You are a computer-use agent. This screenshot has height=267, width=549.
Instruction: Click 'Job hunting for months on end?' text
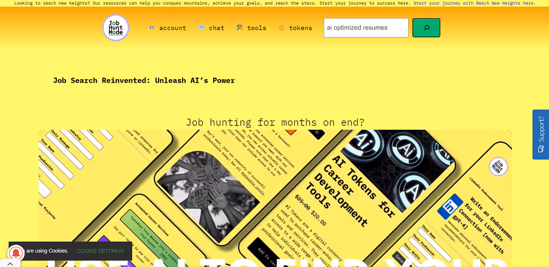pyautogui.click(x=275, y=122)
